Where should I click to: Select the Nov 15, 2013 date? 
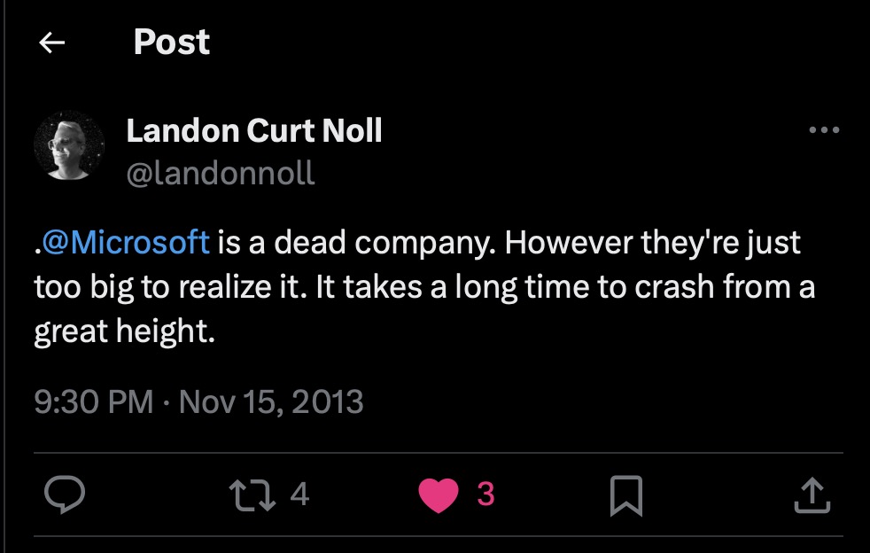click(x=271, y=401)
